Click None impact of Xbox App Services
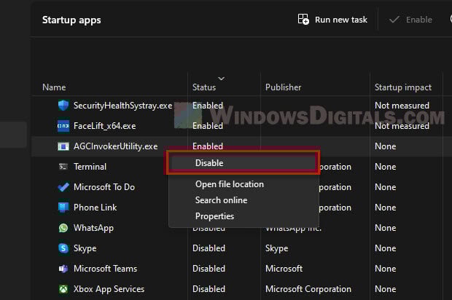This screenshot has width=452, height=300. (385, 289)
